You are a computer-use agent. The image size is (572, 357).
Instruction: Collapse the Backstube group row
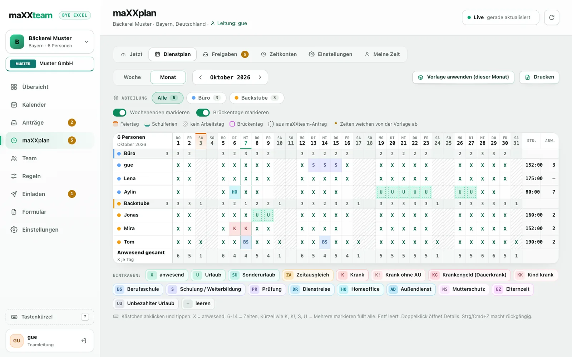tap(143, 203)
